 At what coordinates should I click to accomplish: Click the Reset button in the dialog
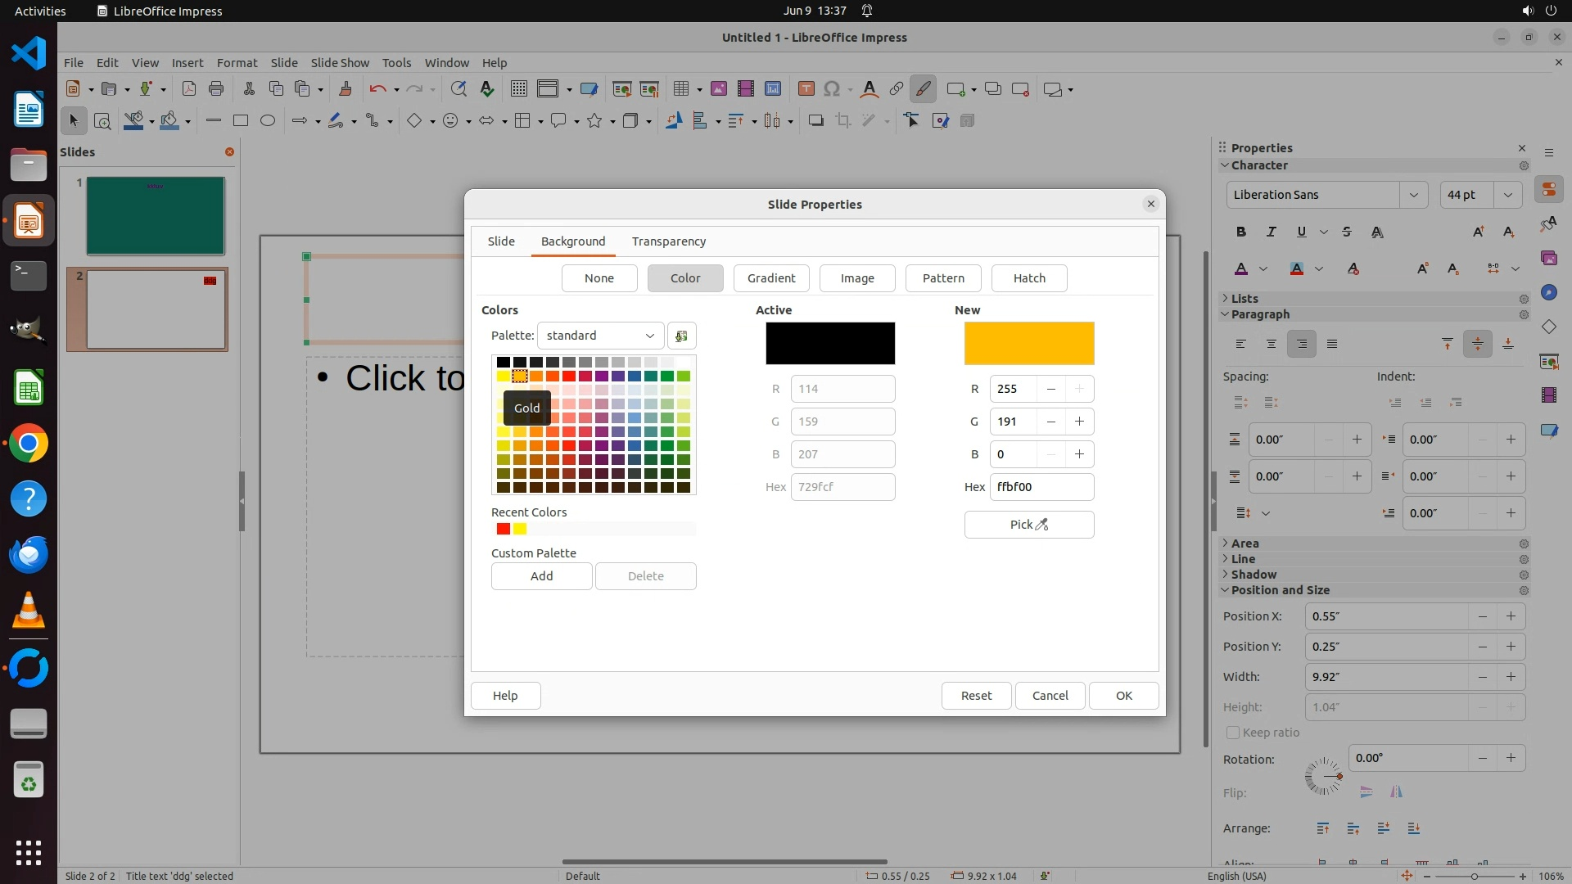pos(976,696)
